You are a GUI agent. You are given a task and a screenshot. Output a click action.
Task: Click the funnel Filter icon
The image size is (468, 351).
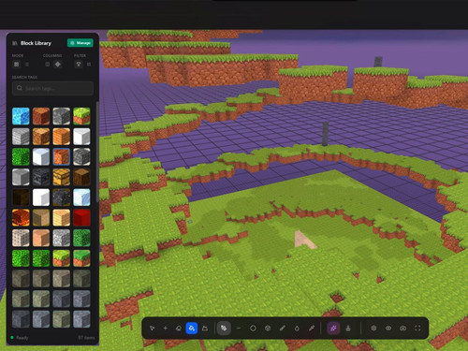pos(79,65)
